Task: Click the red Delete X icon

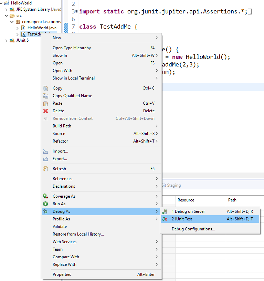Action: (x=45, y=111)
